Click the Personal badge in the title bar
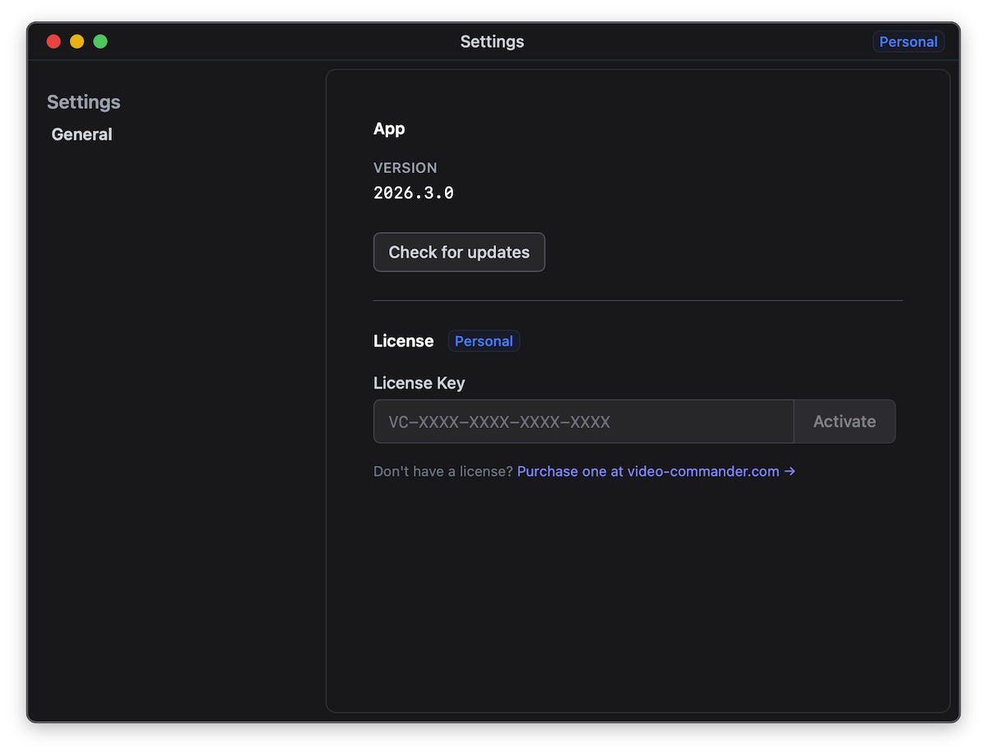987x754 pixels. (908, 41)
